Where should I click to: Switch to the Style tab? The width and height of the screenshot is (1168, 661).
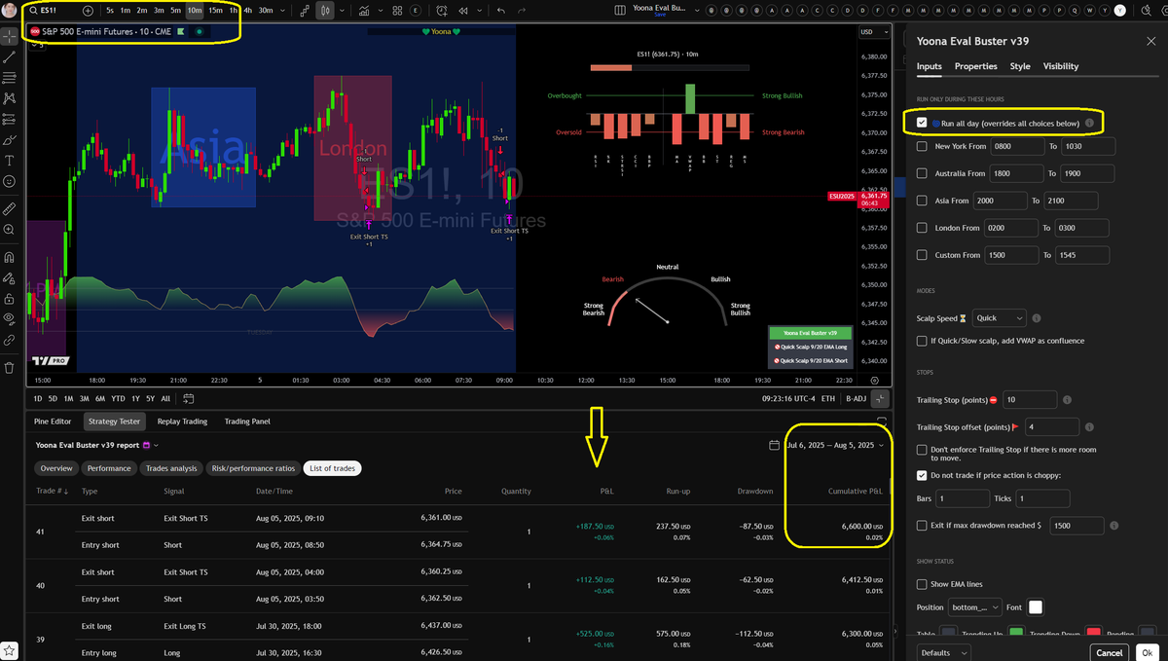1020,66
